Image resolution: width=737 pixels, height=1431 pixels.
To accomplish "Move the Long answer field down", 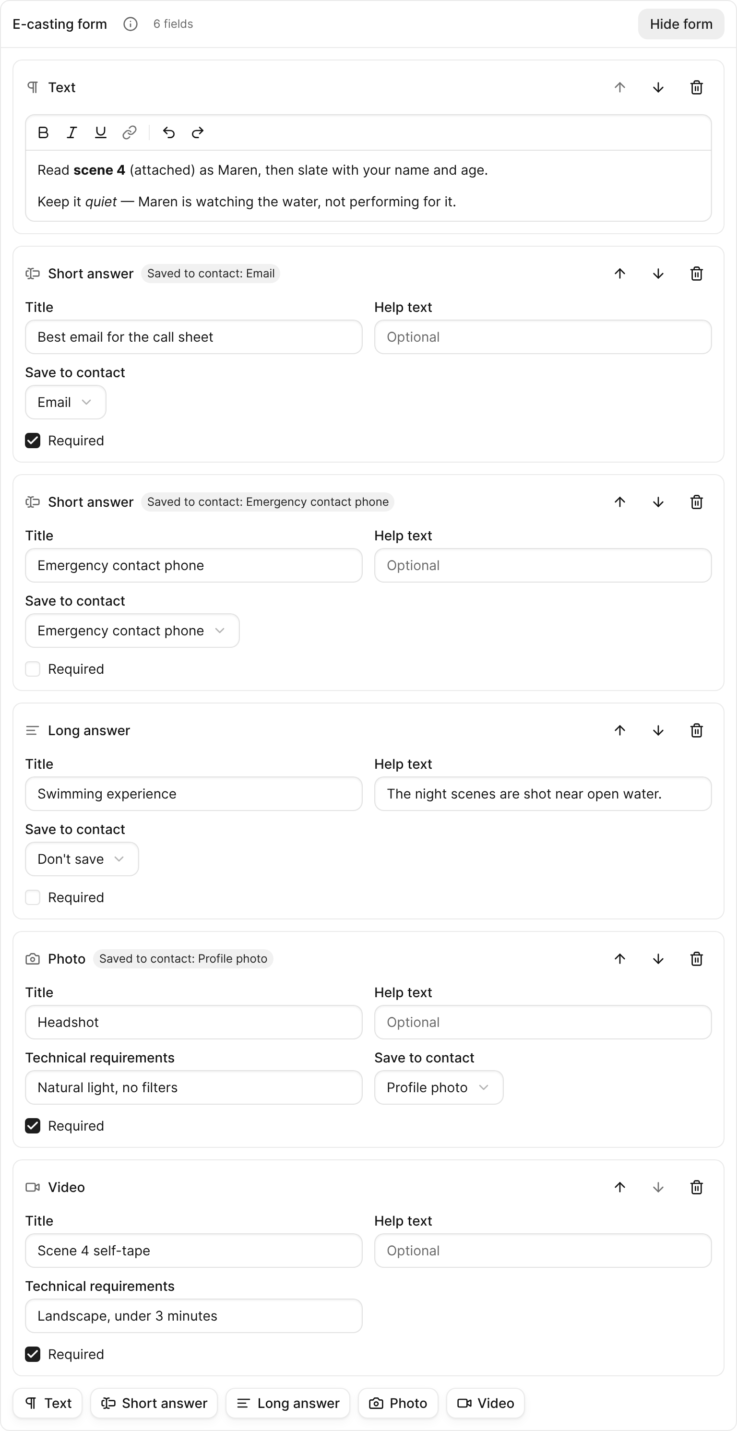I will point(658,730).
